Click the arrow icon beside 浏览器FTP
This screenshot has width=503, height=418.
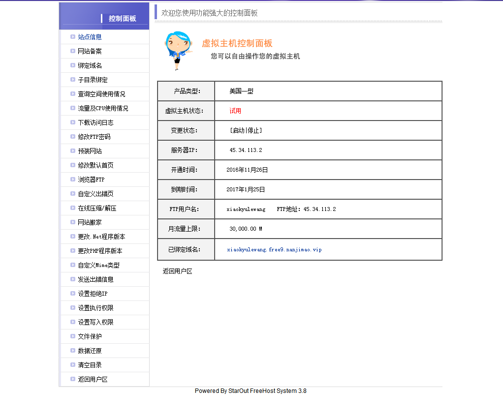point(73,179)
